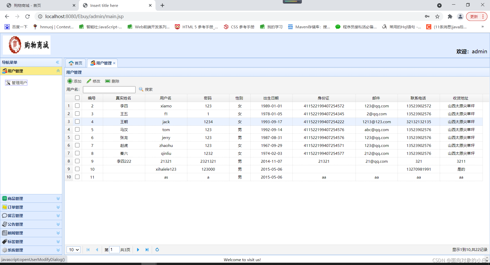The width and height of the screenshot is (490, 265).
Task: Click the 更新 browser update button
Action: click(x=476, y=16)
